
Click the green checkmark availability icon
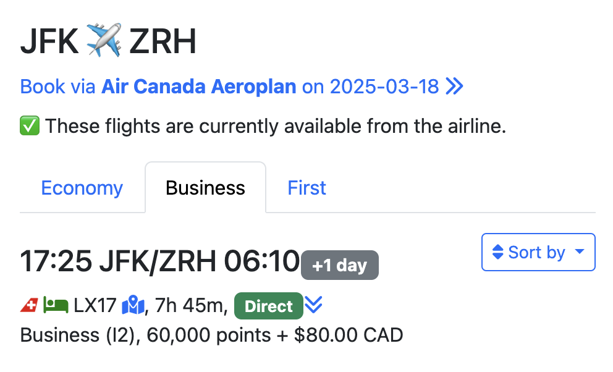point(30,127)
